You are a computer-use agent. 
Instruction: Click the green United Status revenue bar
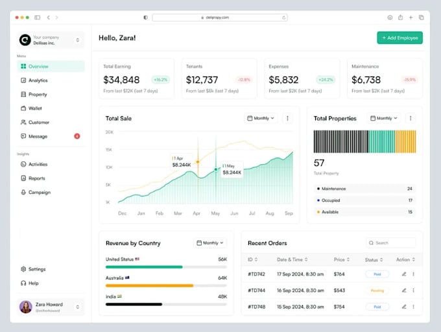[144, 267]
